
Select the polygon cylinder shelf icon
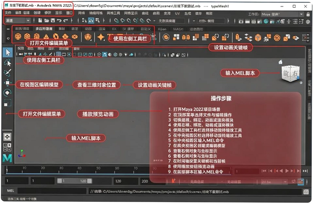pos(37,37)
